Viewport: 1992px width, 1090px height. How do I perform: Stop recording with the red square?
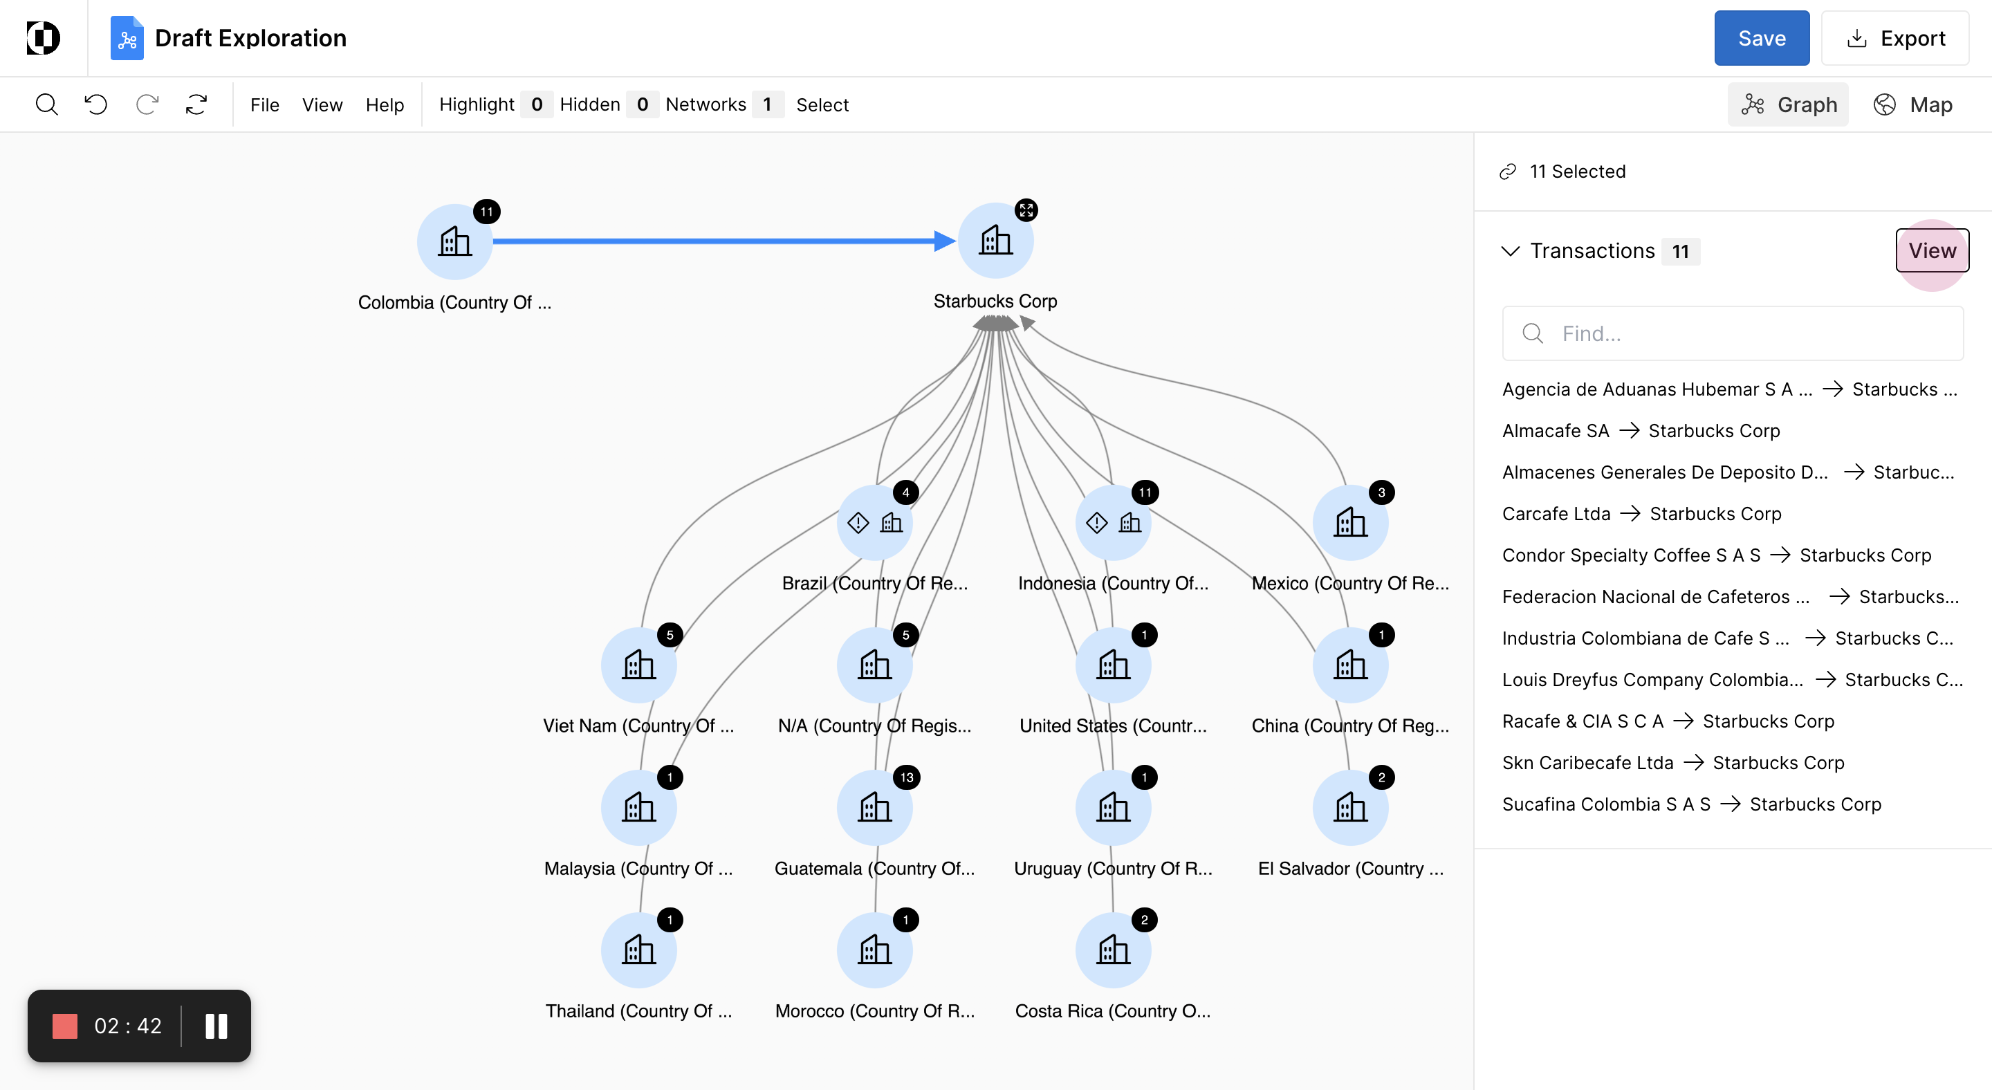pos(65,1026)
